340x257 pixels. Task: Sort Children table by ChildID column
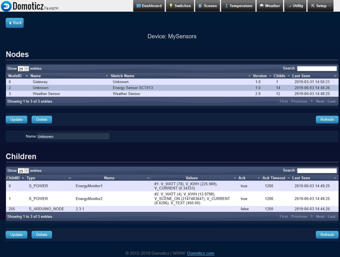tap(16, 178)
